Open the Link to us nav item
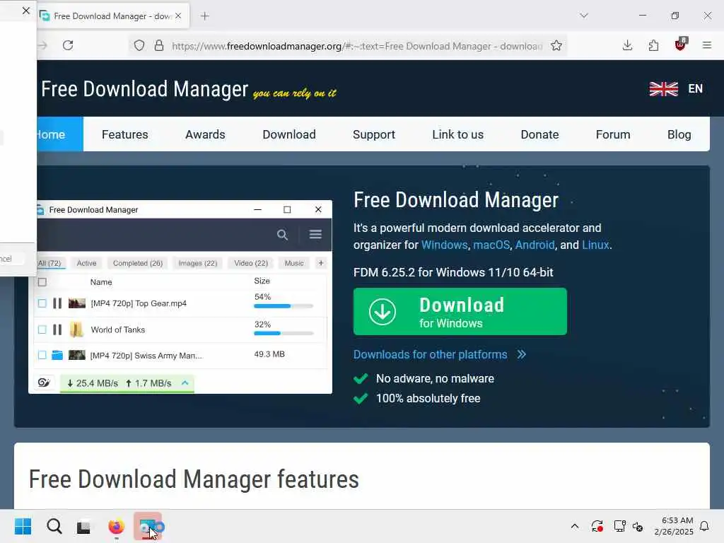724x543 pixels. pos(457,134)
